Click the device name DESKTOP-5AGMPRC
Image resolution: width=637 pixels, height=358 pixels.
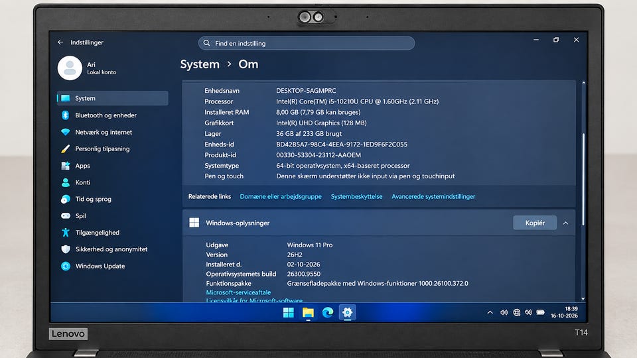(306, 91)
